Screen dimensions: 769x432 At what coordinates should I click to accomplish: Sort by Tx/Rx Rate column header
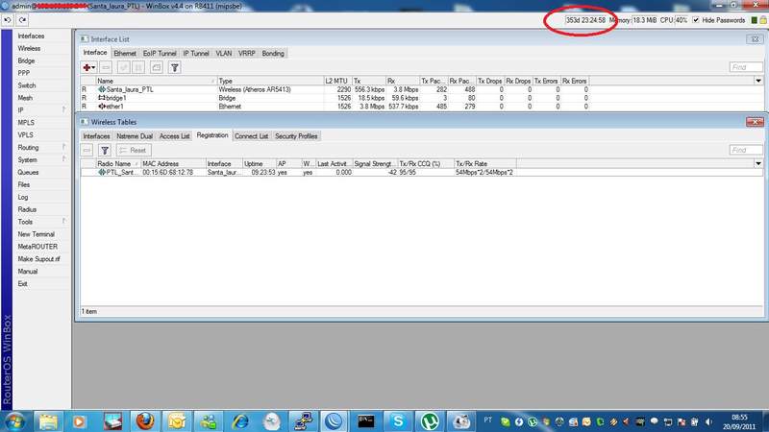(484, 163)
